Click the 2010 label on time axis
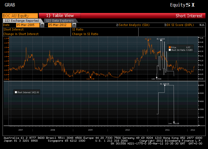This screenshot has width=208, height=149. [127, 130]
